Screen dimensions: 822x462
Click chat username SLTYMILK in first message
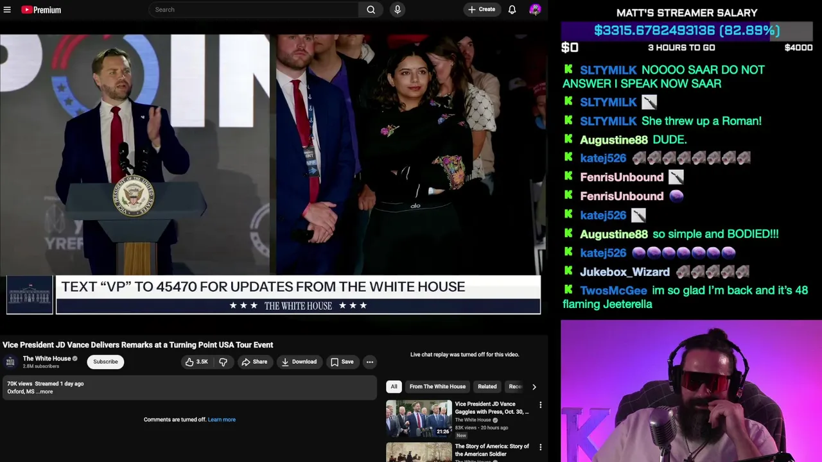click(608, 69)
